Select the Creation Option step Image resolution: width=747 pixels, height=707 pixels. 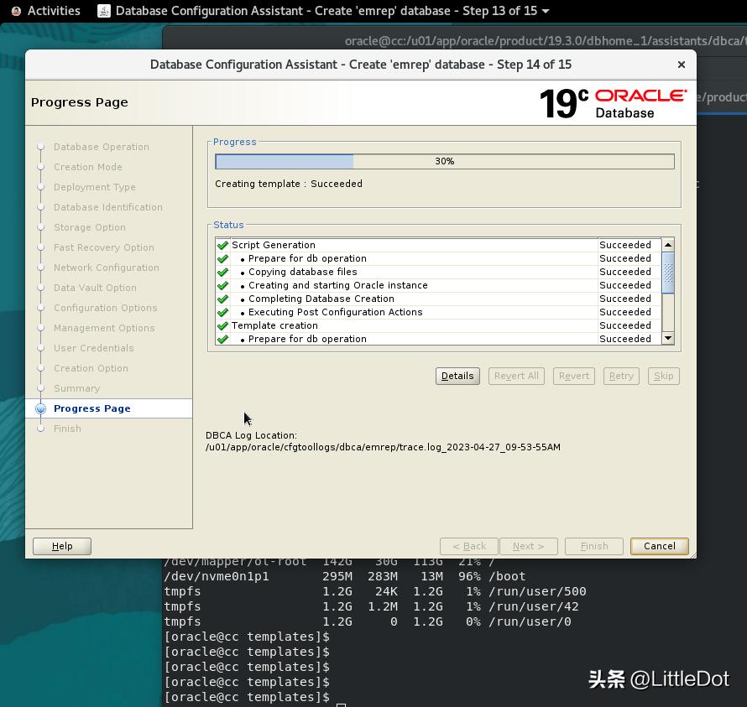91,368
